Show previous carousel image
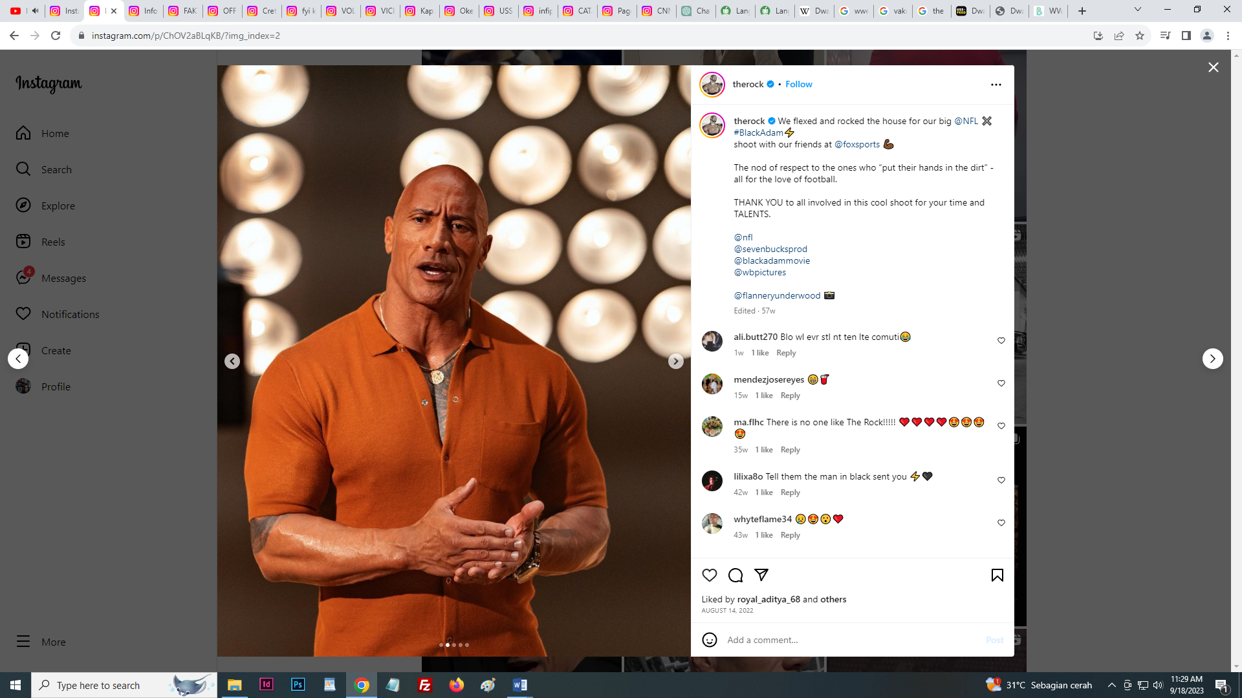 point(232,361)
